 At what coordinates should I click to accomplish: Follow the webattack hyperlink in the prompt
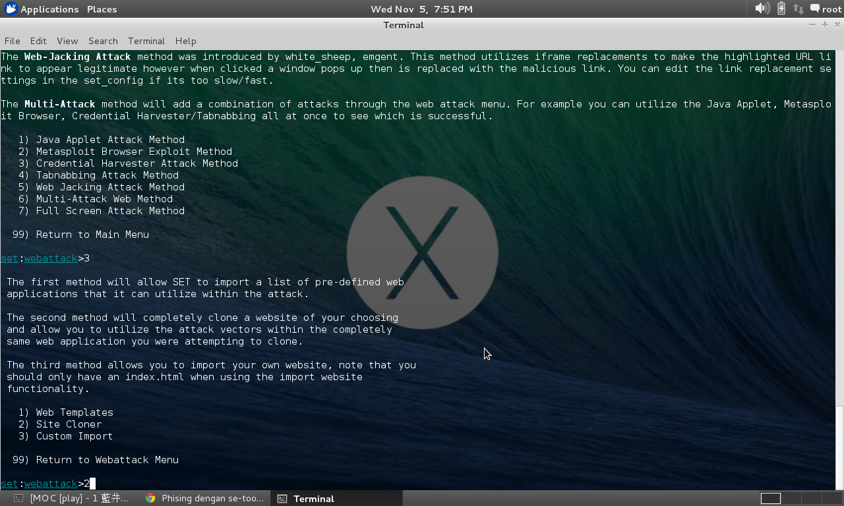51,483
